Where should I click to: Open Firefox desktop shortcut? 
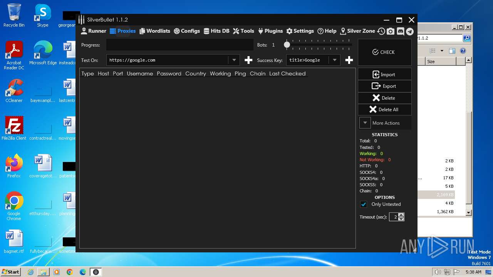pyautogui.click(x=14, y=166)
